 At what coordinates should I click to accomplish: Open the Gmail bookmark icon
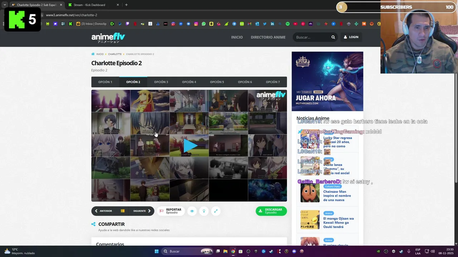(249, 24)
